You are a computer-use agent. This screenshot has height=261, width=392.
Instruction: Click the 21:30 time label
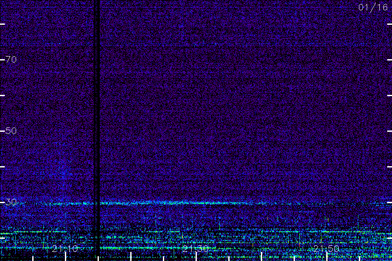[196, 249]
